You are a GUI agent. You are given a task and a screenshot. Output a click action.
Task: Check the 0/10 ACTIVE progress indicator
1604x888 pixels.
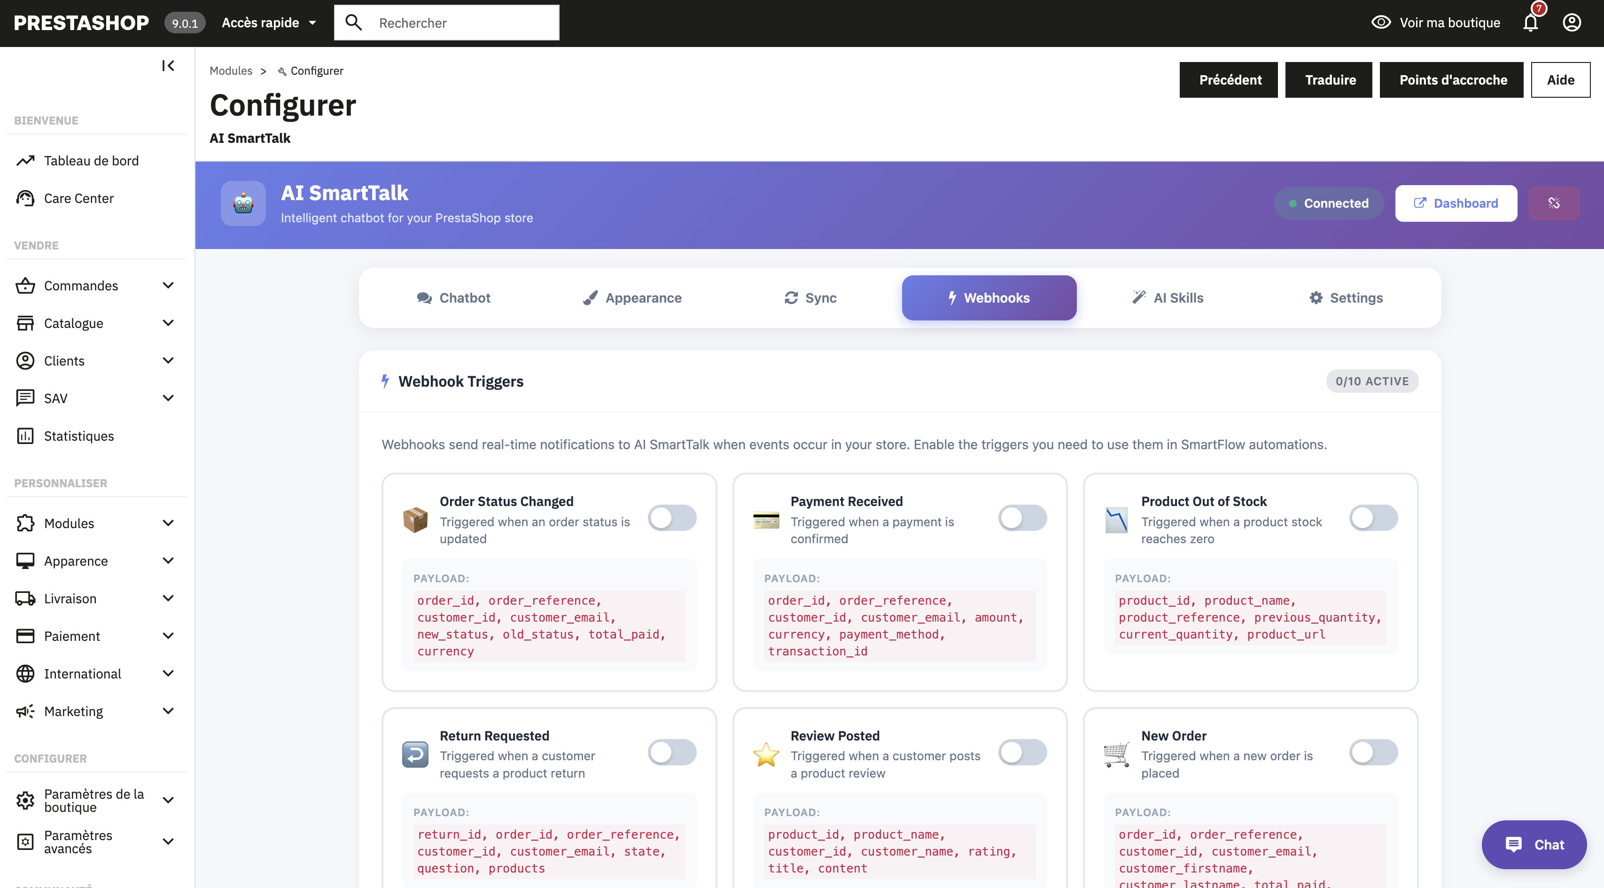1372,381
